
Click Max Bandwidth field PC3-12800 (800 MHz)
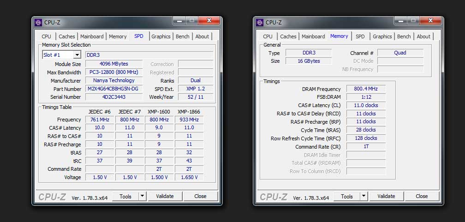click(x=114, y=72)
